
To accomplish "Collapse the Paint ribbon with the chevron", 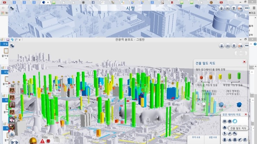I will click(x=251, y=44).
